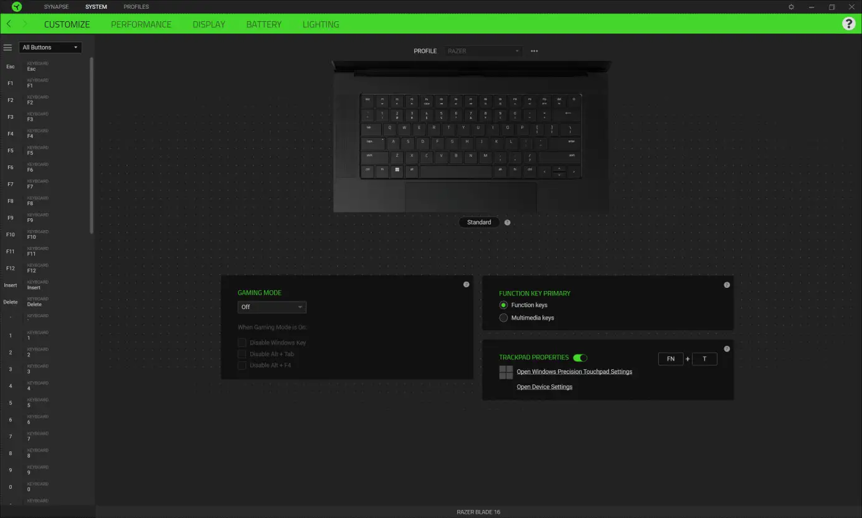The height and width of the screenshot is (518, 862).
Task: Switch to the LIGHTING tab
Action: pos(321,24)
